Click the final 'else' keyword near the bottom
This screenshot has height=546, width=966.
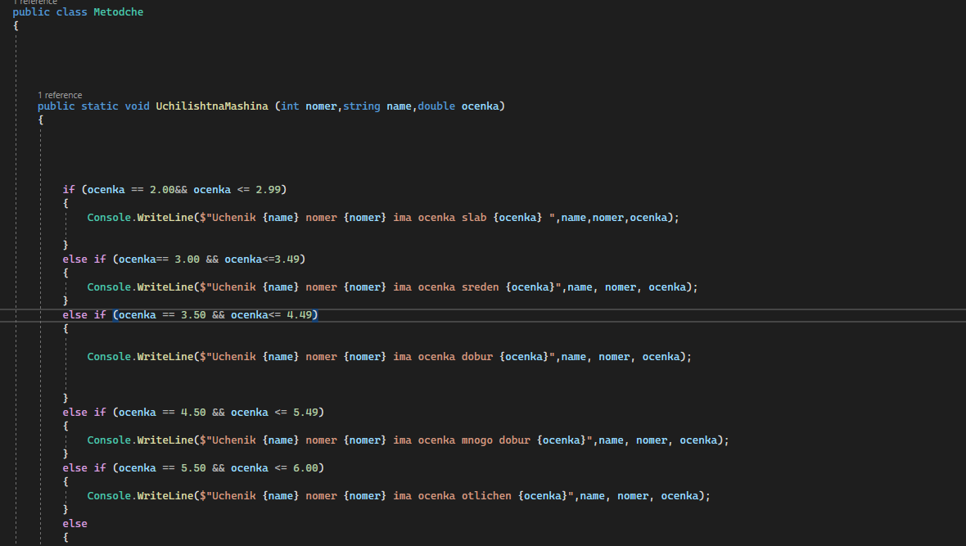point(74,523)
